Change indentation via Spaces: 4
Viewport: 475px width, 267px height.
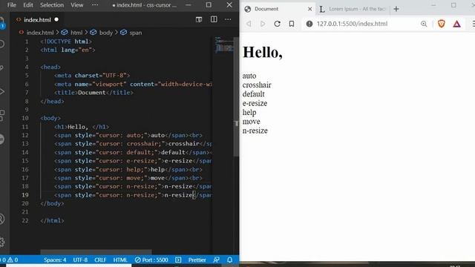(55, 260)
